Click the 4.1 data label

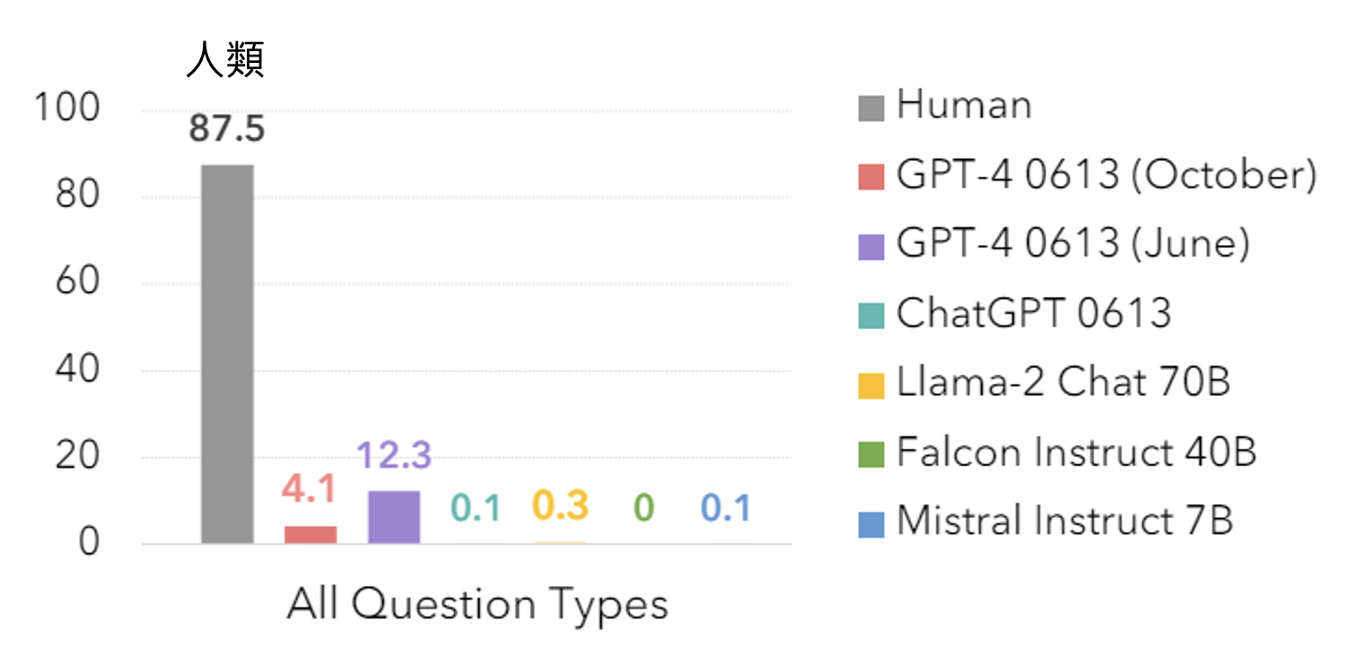(309, 489)
